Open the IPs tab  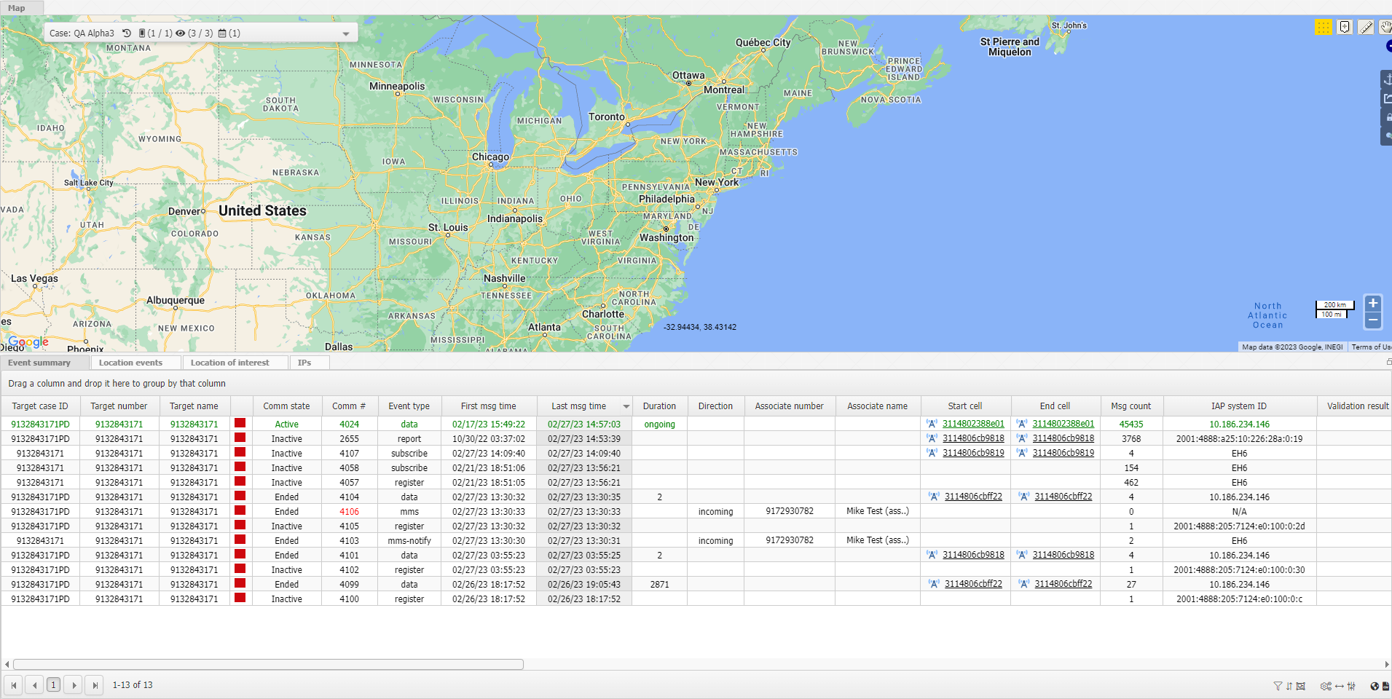[x=304, y=363]
